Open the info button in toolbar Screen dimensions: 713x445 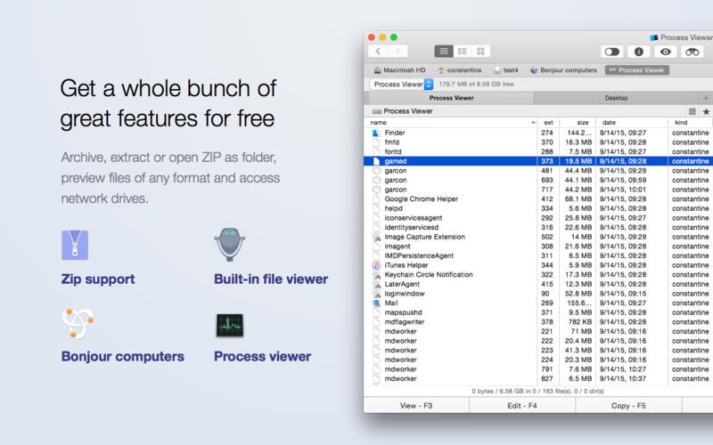(x=638, y=52)
